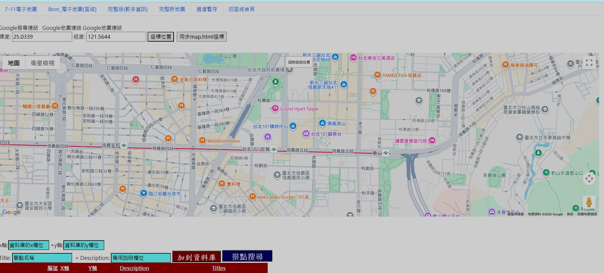The width and height of the screenshot is (604, 273).
Task: Sort table by Description column header
Action: 134,268
